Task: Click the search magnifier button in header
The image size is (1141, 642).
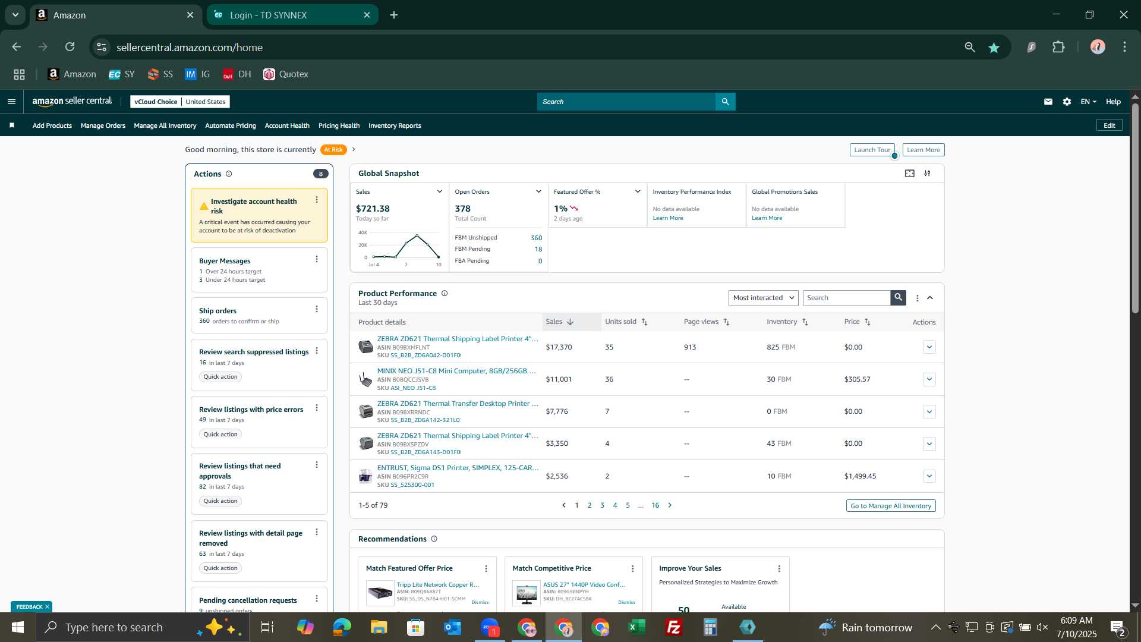Action: coord(725,102)
